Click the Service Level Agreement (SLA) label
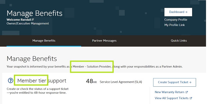The image size is (208, 104). 121,82
